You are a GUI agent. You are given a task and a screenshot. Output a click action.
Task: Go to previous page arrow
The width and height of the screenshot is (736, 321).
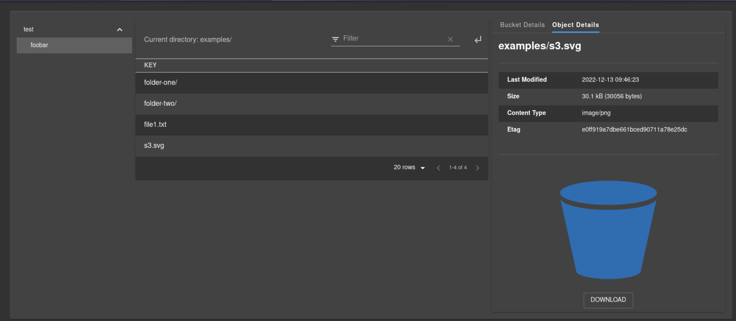click(438, 168)
